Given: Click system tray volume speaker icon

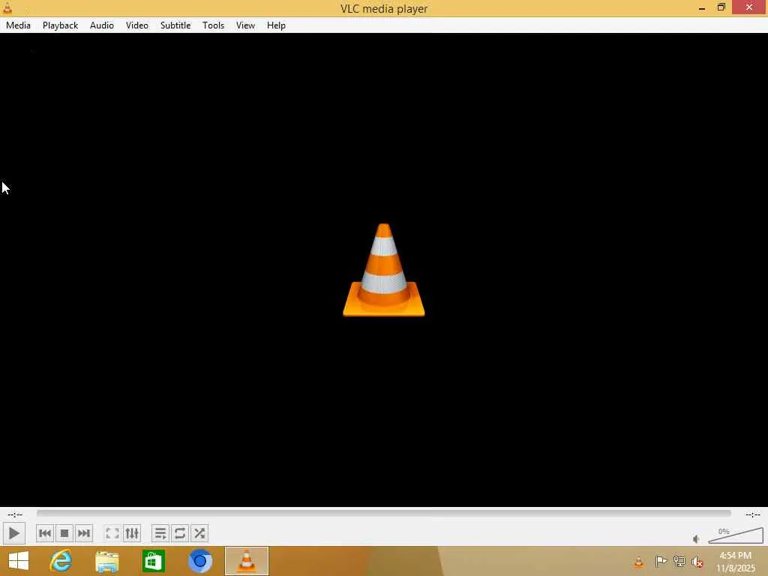Looking at the screenshot, I should (697, 561).
